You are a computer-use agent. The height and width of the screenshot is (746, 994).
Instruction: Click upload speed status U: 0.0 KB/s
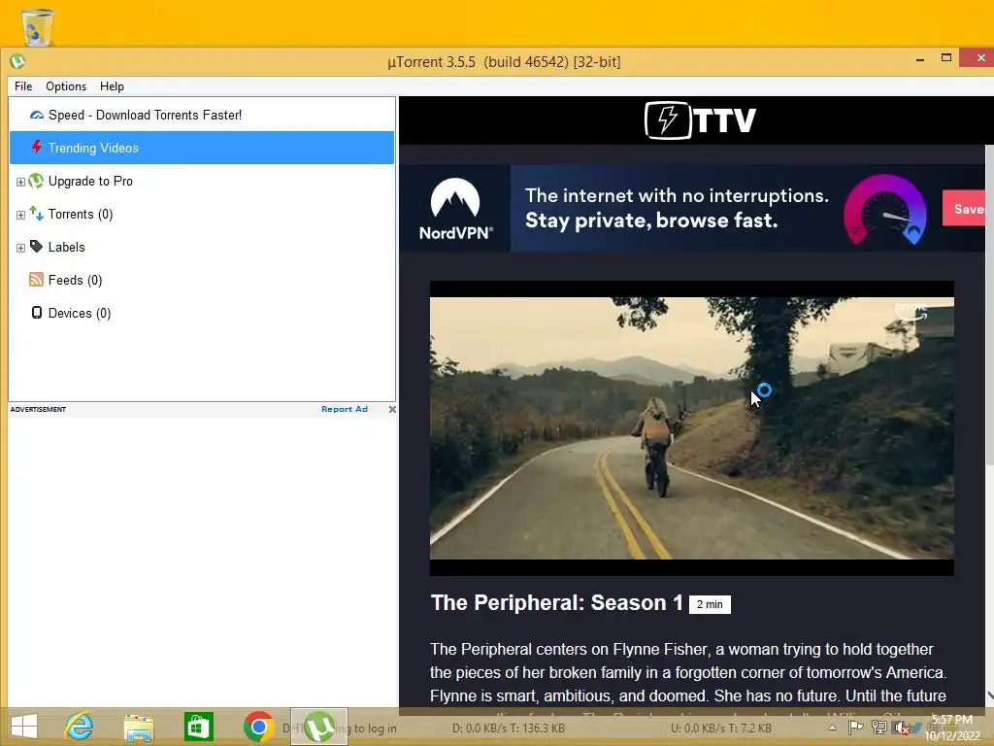[721, 729]
